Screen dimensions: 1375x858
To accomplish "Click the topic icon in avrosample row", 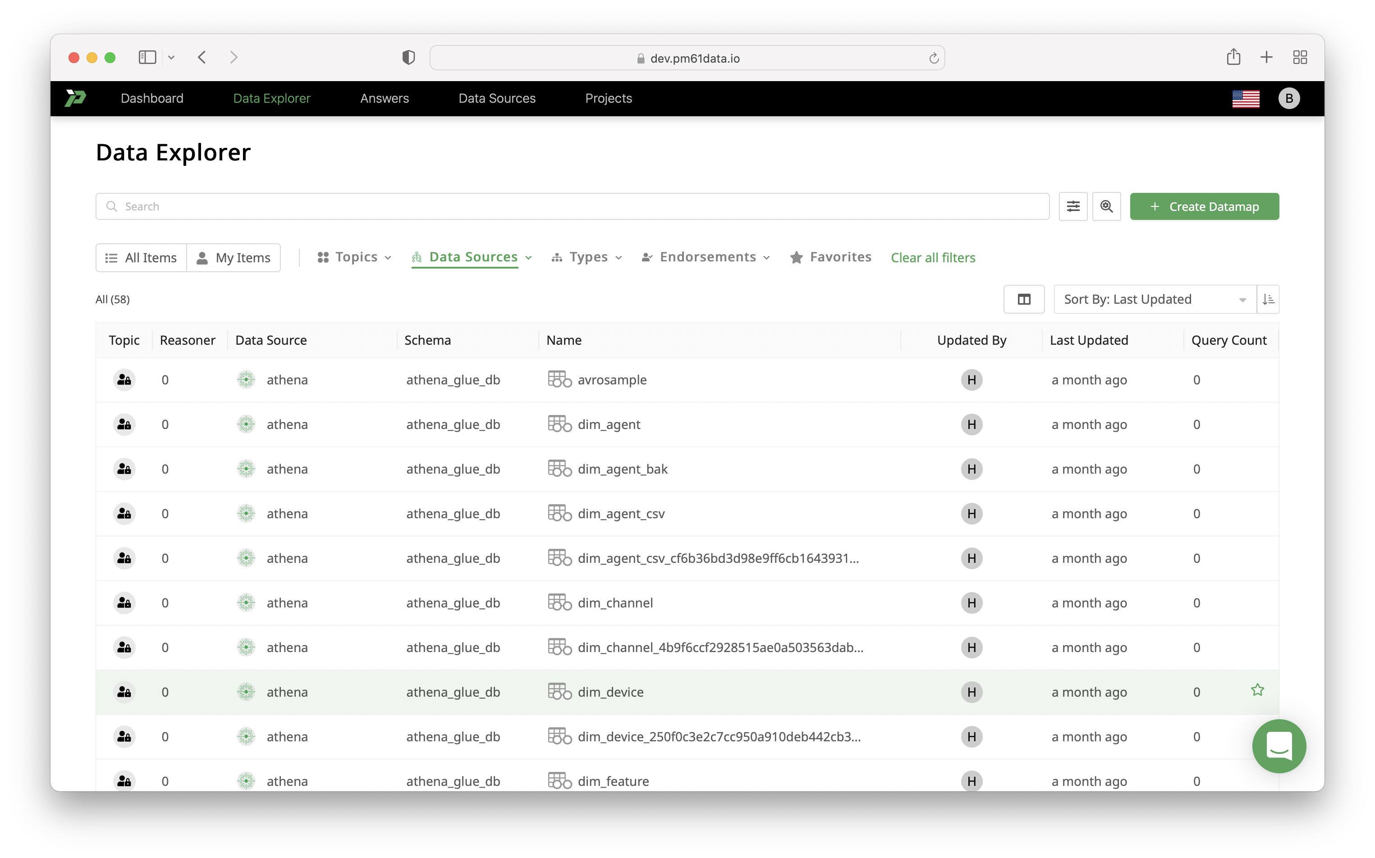I will [x=124, y=379].
